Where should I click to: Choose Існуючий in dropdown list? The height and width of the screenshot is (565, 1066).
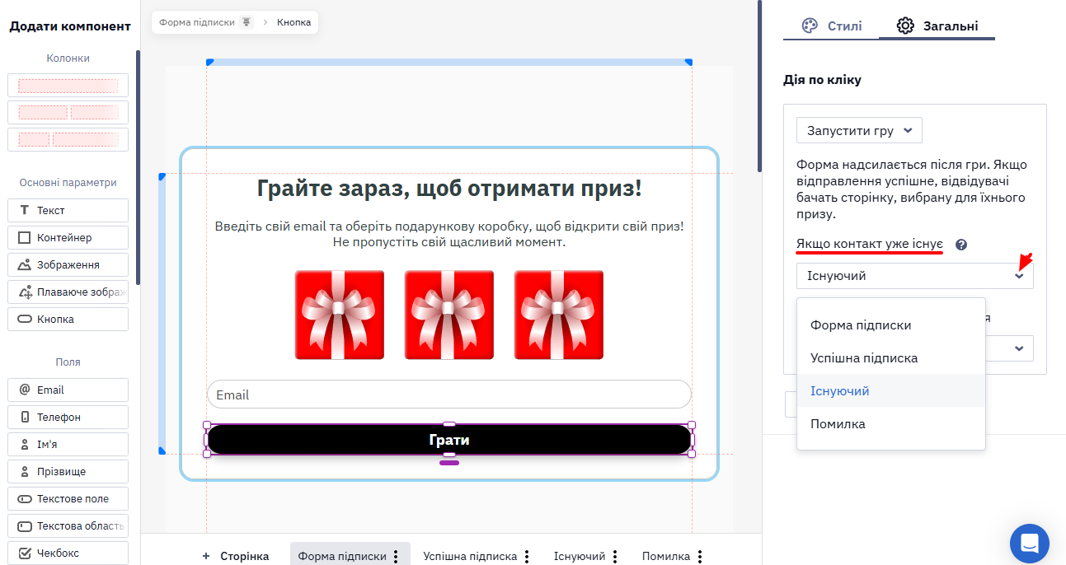pos(891,391)
